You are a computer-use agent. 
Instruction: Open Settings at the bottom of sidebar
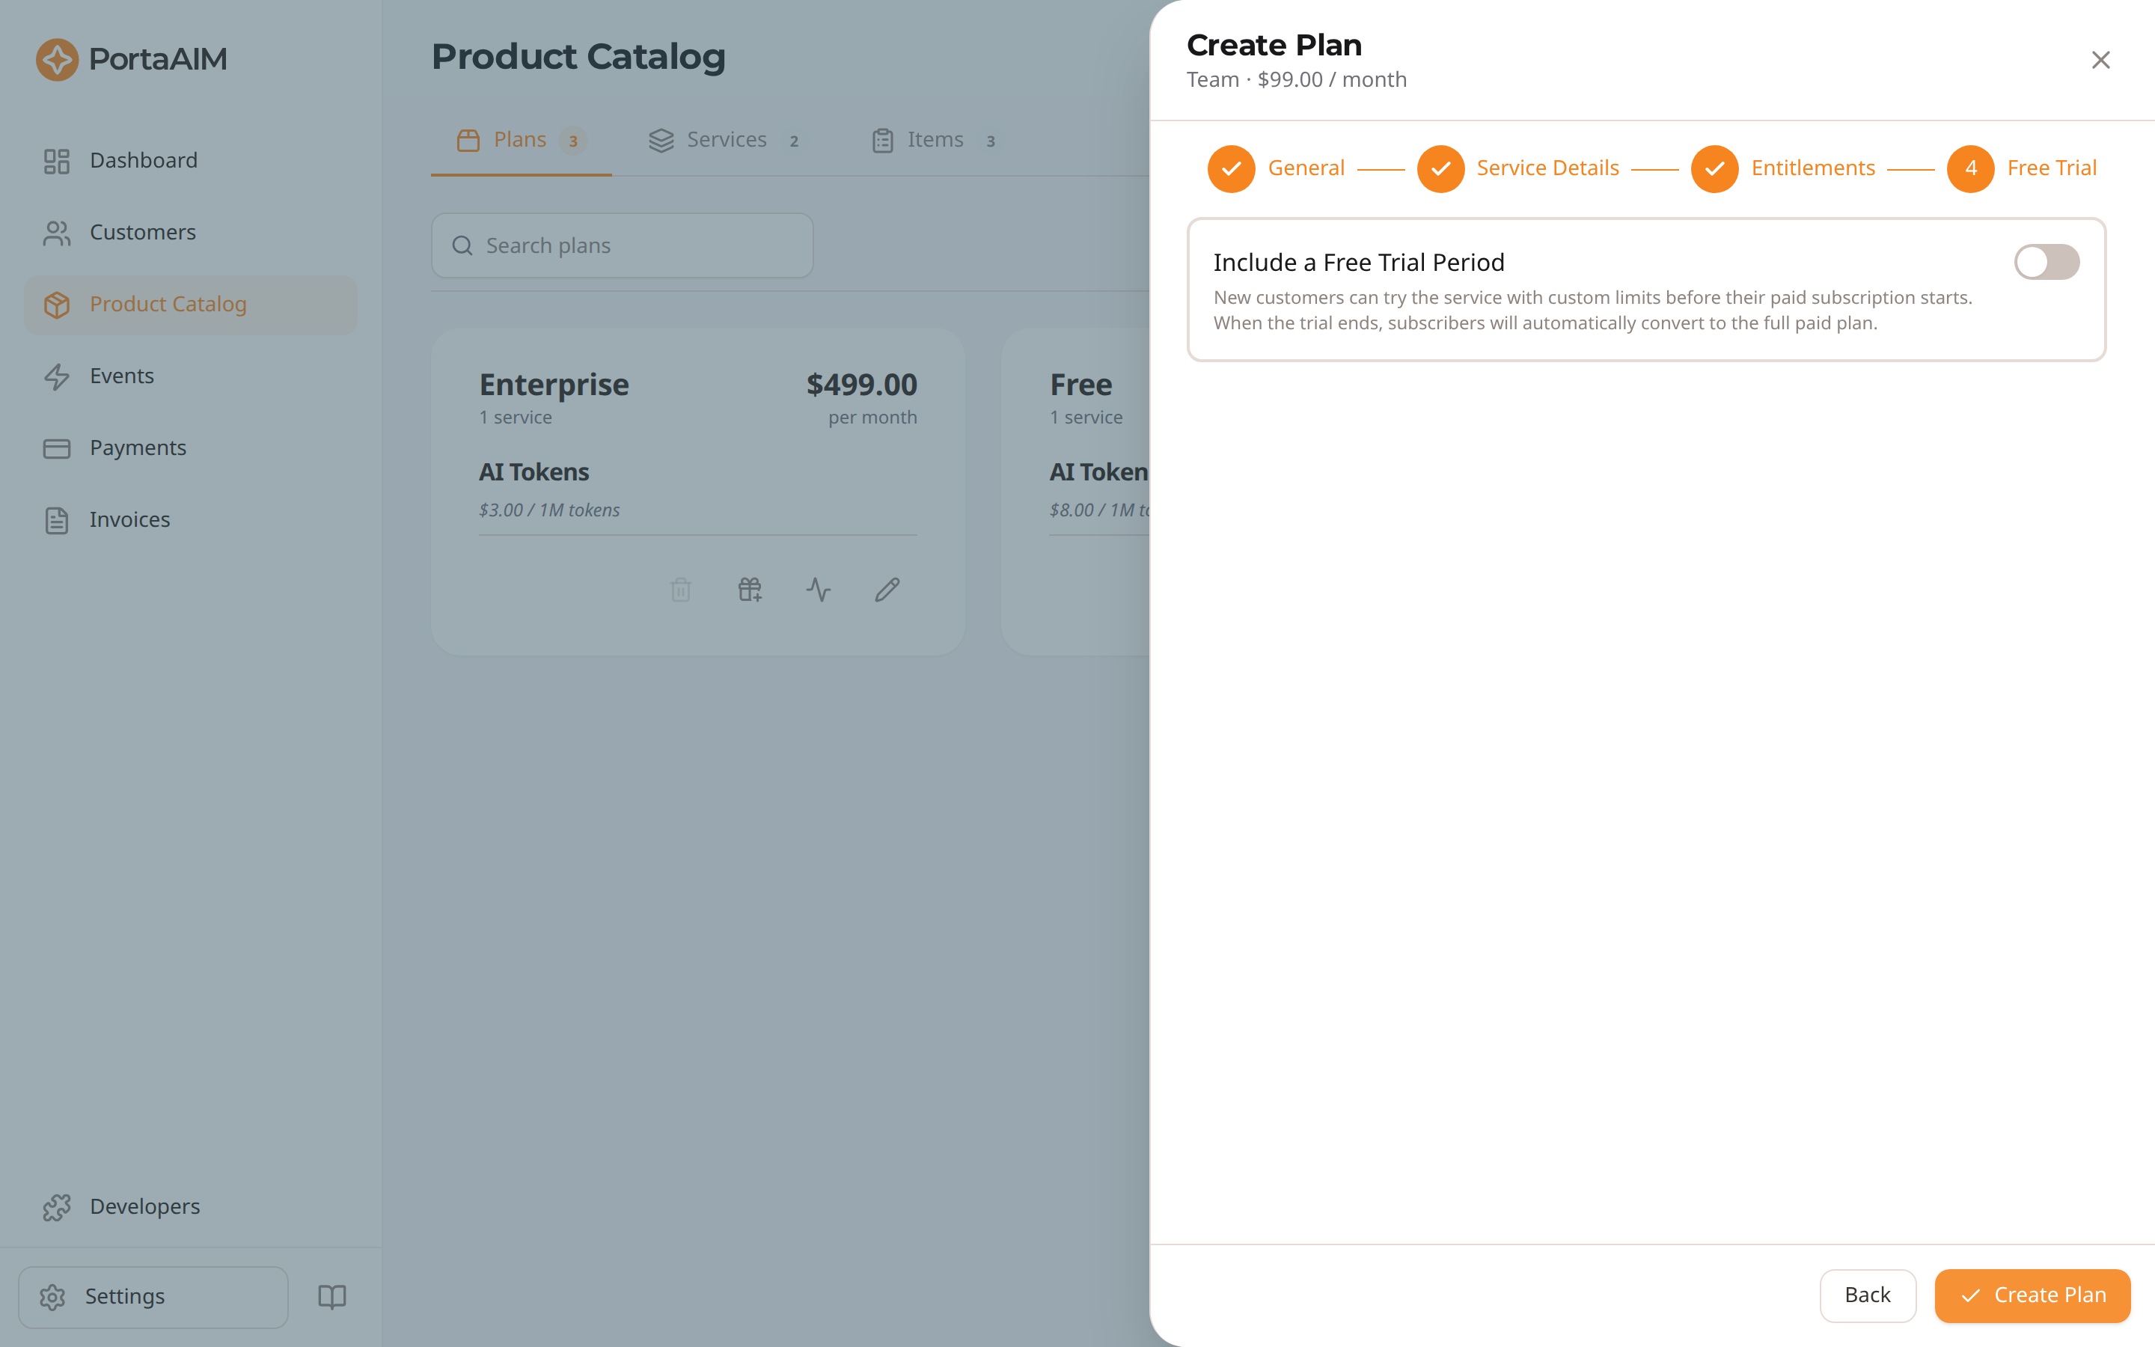click(x=153, y=1296)
